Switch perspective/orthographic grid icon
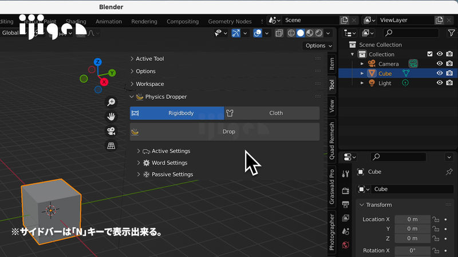The width and height of the screenshot is (458, 257). pos(111,146)
